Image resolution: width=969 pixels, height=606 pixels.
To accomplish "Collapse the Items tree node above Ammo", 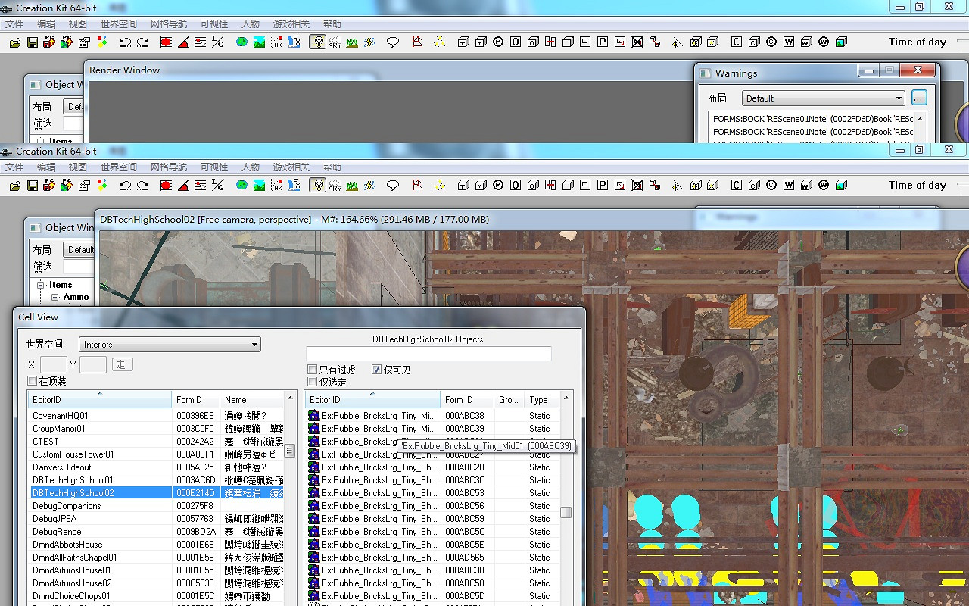I will (42, 285).
